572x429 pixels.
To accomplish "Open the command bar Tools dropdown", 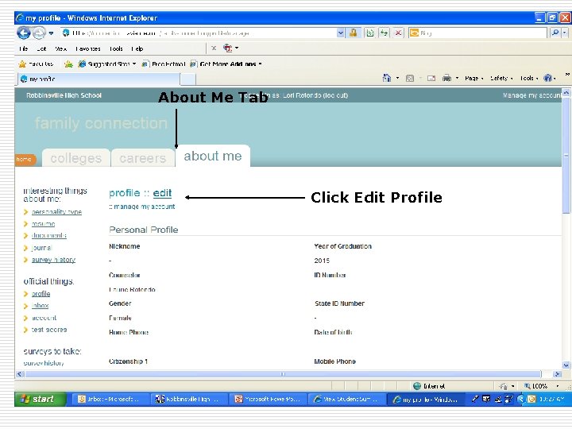I will (x=529, y=78).
